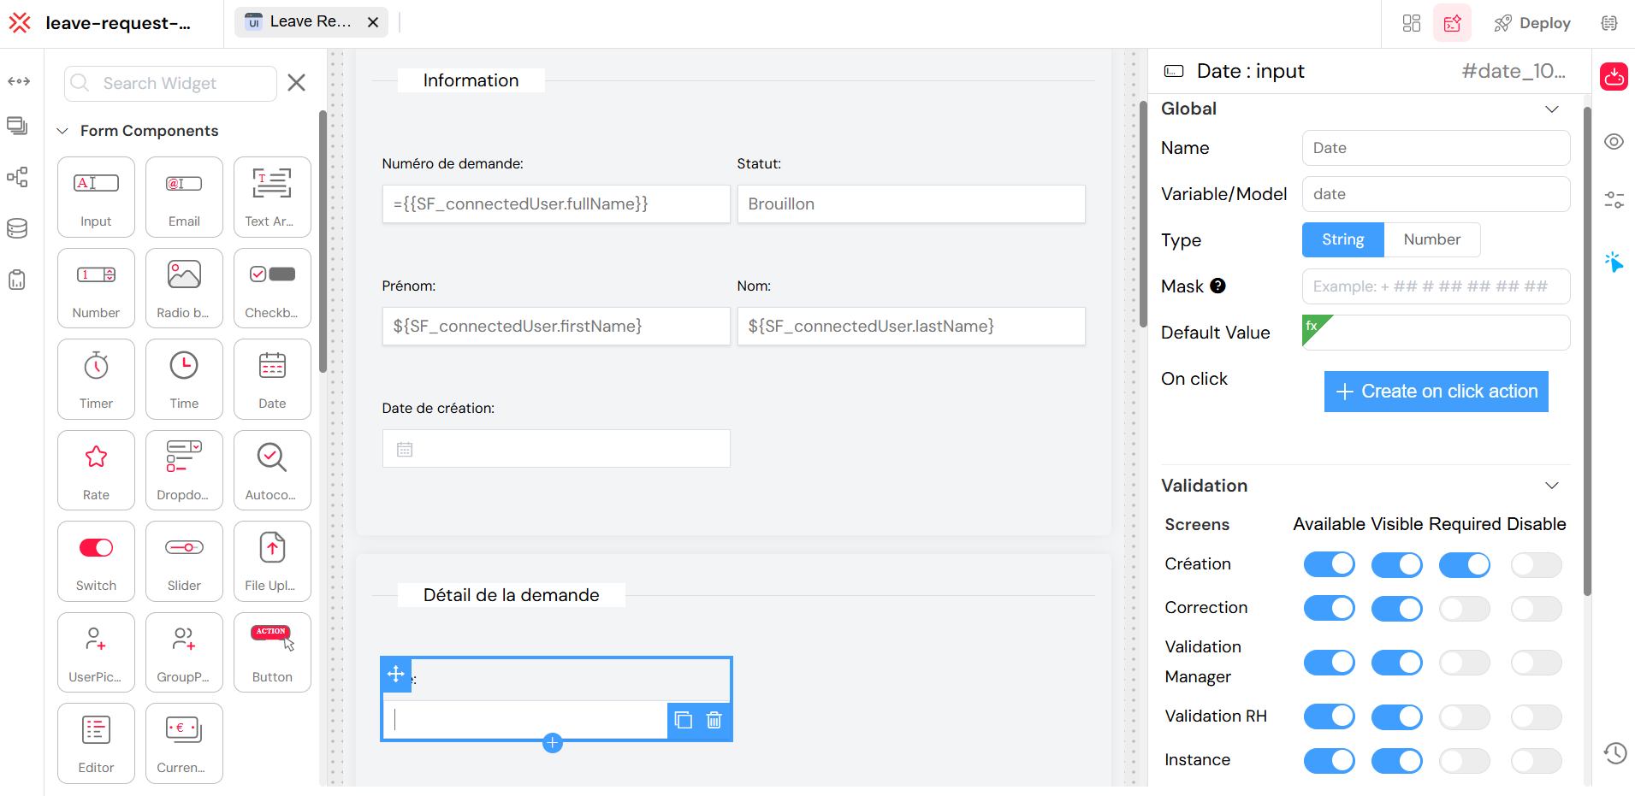Click Create on click action button
Screen dimensions: 1635x796
tap(1436, 392)
